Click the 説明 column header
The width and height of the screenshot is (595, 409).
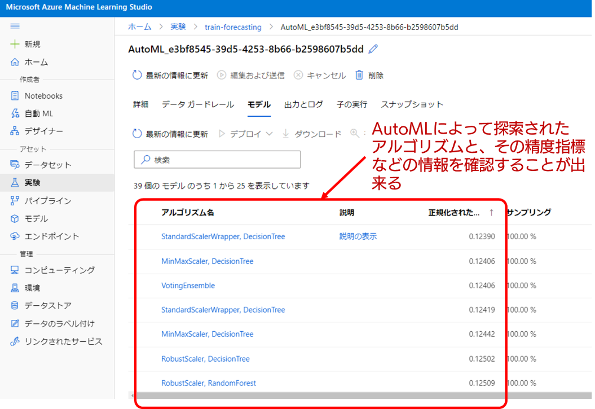coord(347,213)
